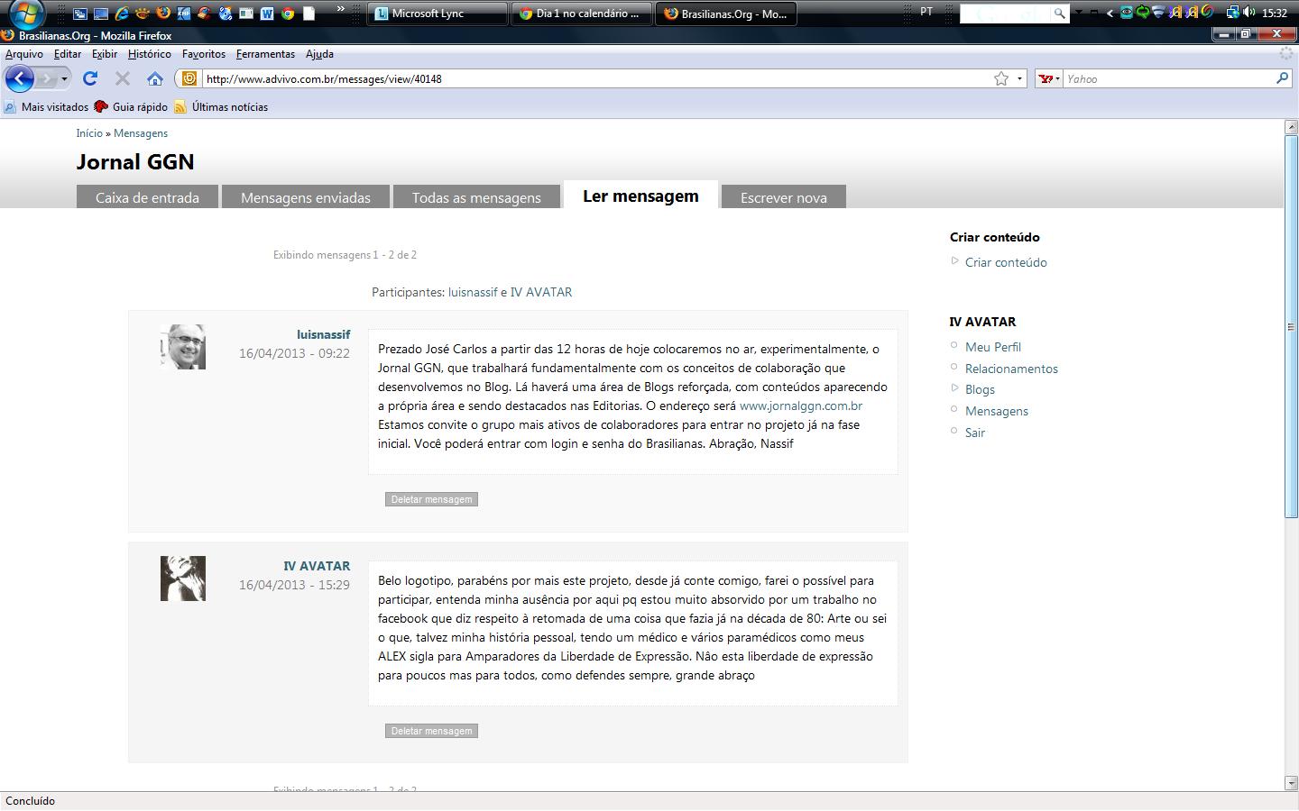
Task: Select the Ler mensagem tab
Action: [640, 196]
